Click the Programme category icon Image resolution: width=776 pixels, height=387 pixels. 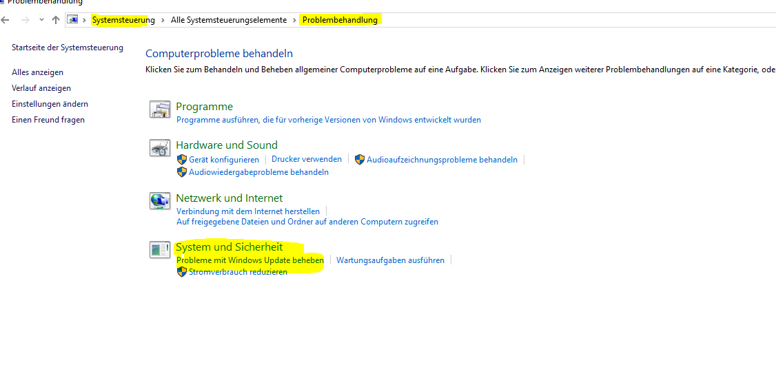[x=160, y=109]
